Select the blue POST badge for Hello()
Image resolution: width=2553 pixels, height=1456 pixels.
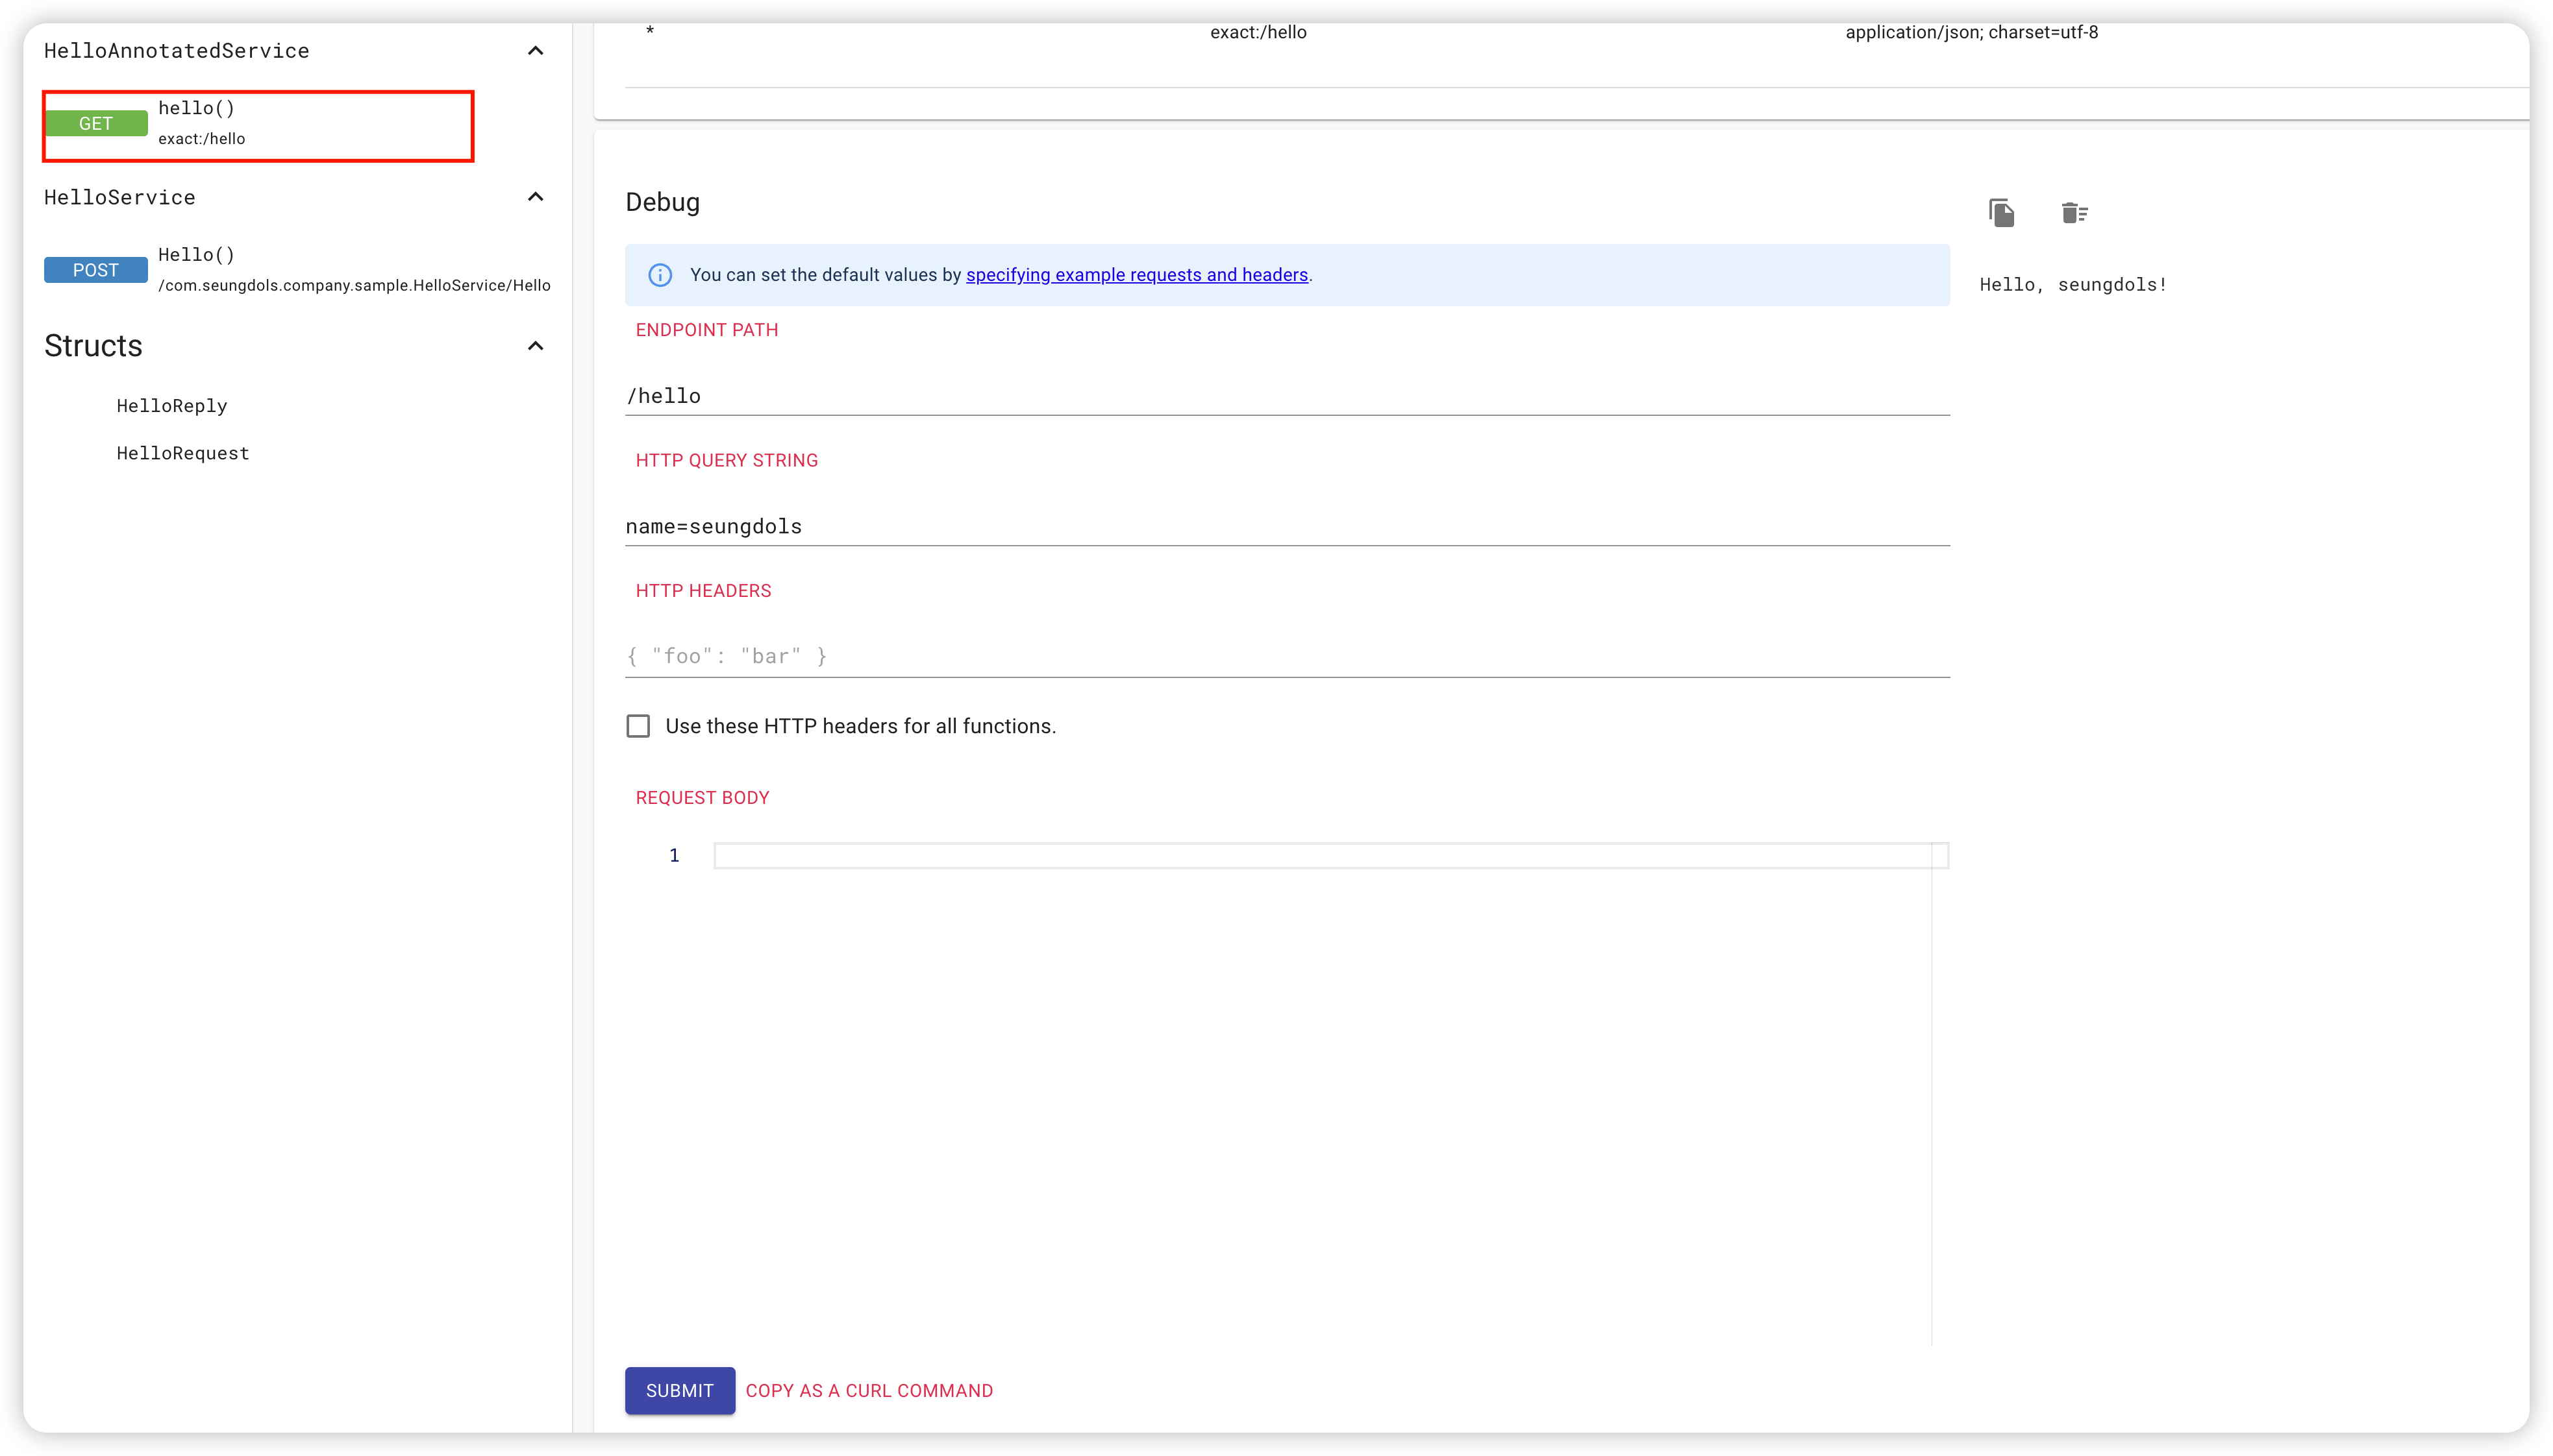96,270
